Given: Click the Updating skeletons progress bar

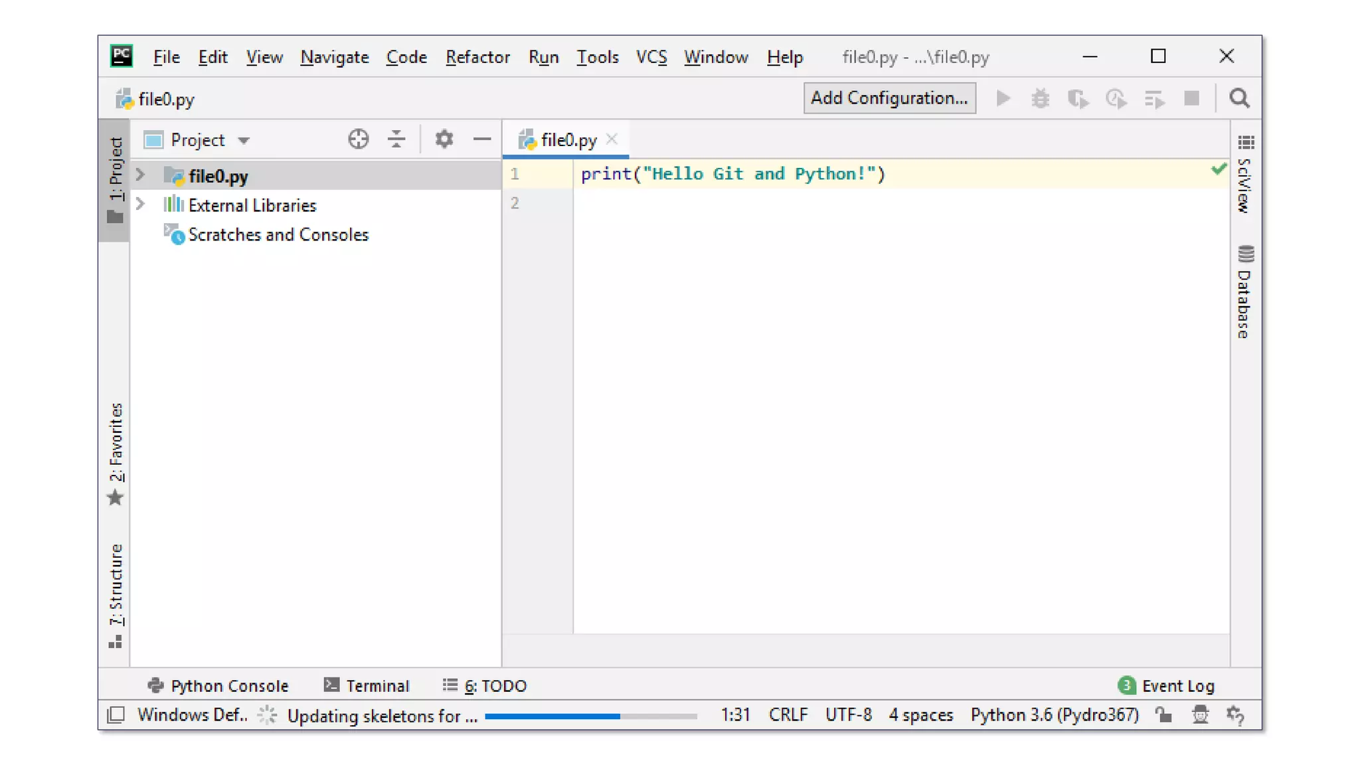Looking at the screenshot, I should (x=590, y=716).
